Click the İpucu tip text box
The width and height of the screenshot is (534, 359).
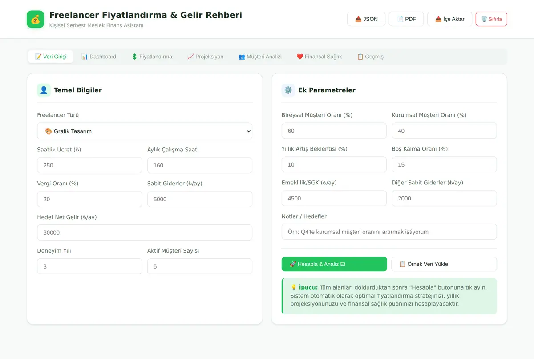tap(389, 296)
